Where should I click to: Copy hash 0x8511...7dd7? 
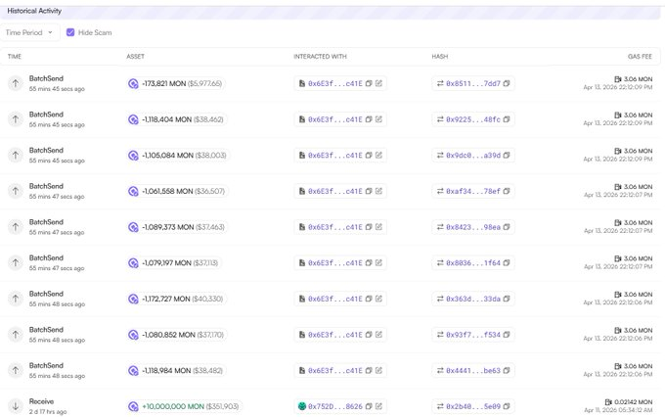click(x=507, y=83)
